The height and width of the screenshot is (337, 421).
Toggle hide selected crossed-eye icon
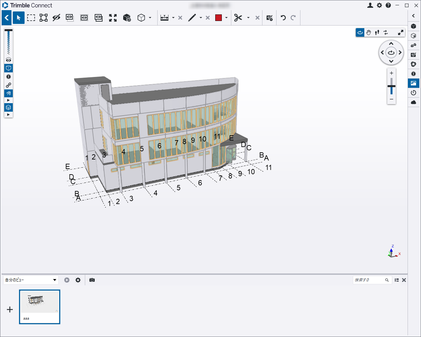[x=56, y=18]
